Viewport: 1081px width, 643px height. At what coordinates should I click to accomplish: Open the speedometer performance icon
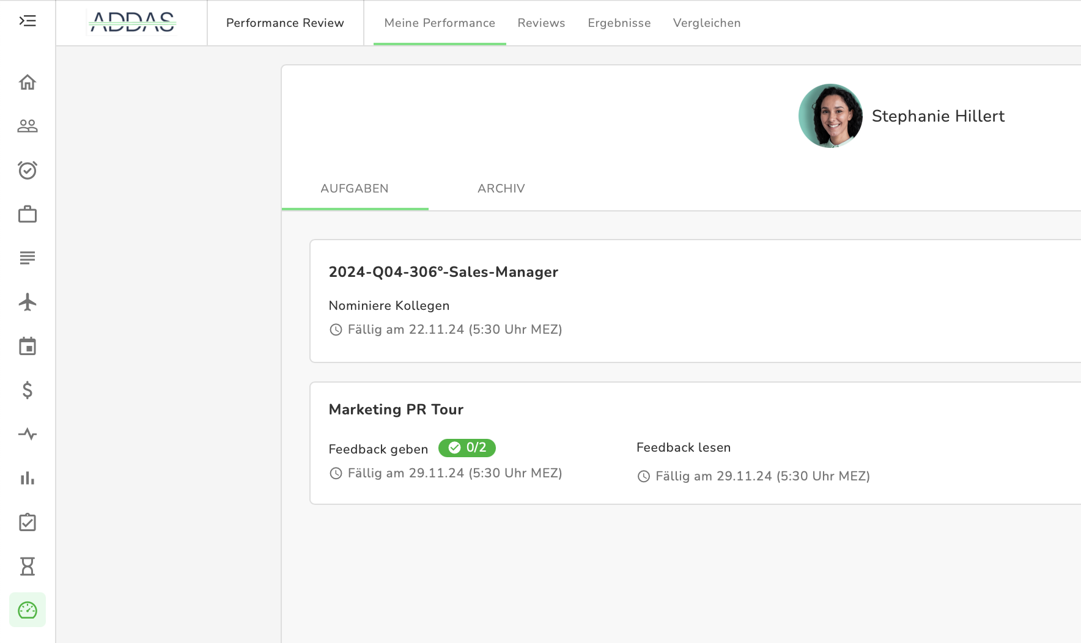(x=28, y=610)
